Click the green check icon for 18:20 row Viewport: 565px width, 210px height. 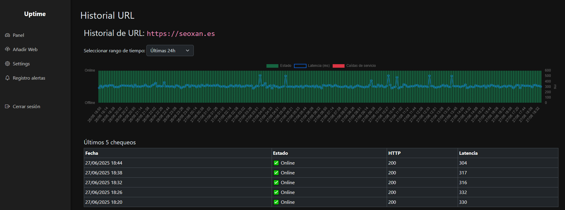tap(276, 202)
